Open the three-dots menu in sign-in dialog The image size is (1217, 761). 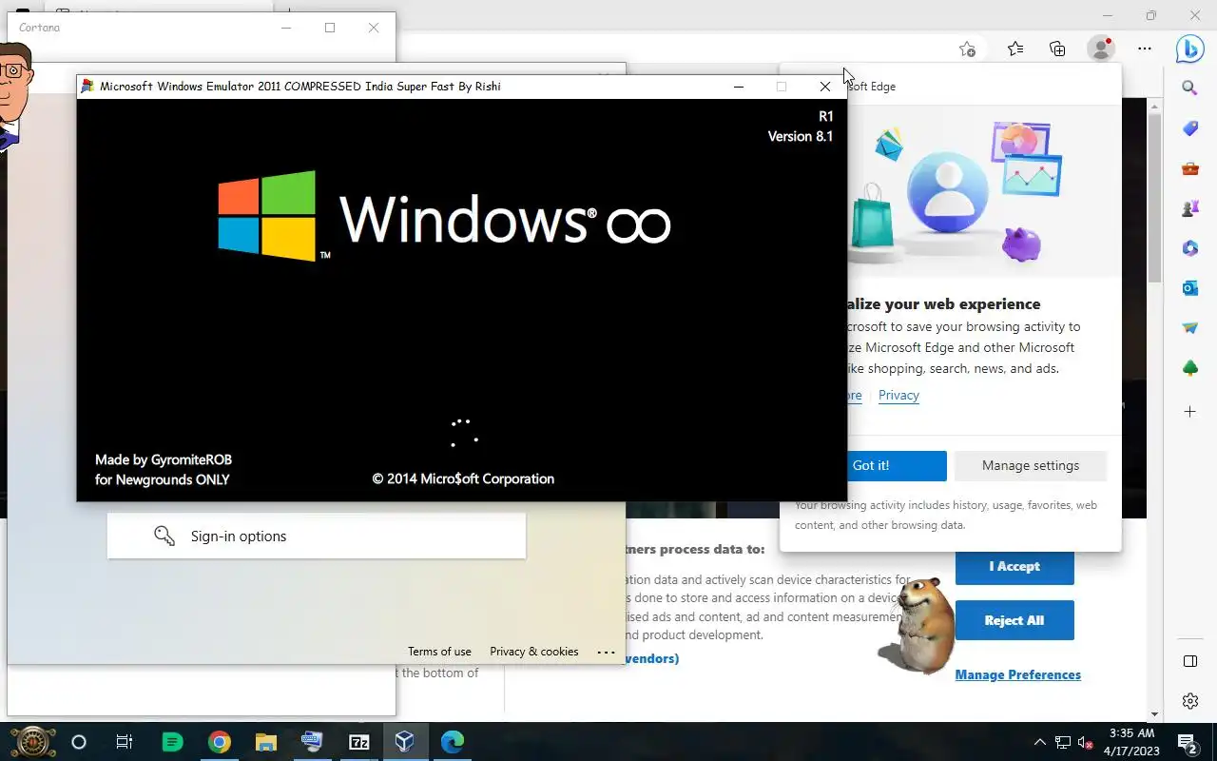606,652
